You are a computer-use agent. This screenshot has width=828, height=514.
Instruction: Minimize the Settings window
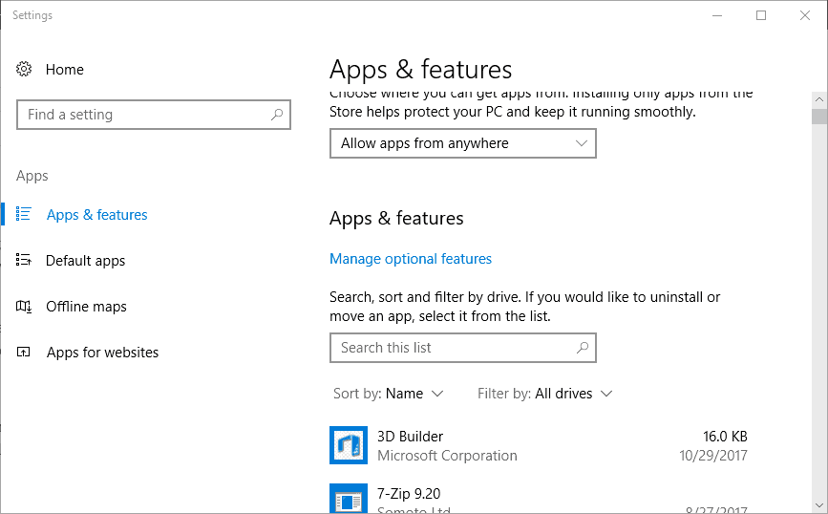pyautogui.click(x=717, y=15)
